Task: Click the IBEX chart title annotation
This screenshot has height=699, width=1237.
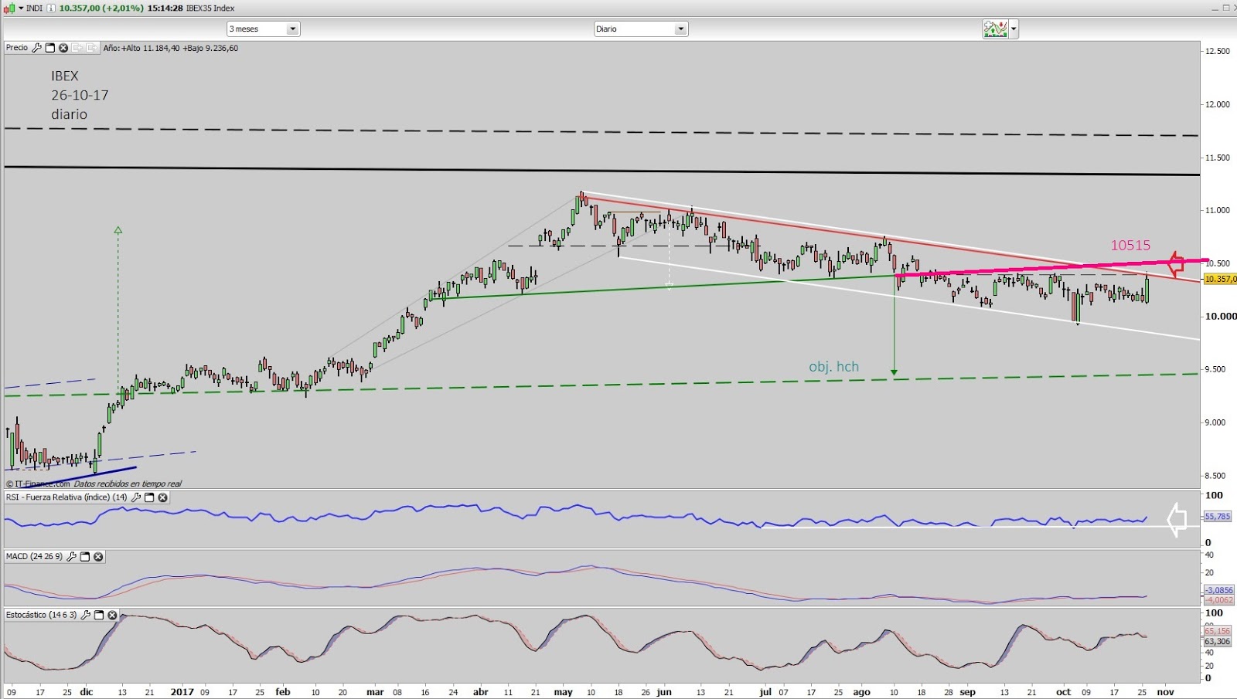Action: [65, 76]
